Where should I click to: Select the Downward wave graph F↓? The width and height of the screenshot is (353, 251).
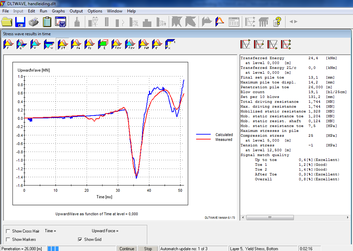[x=75, y=44]
